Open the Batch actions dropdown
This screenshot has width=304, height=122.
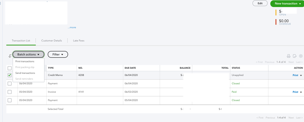pos(28,54)
